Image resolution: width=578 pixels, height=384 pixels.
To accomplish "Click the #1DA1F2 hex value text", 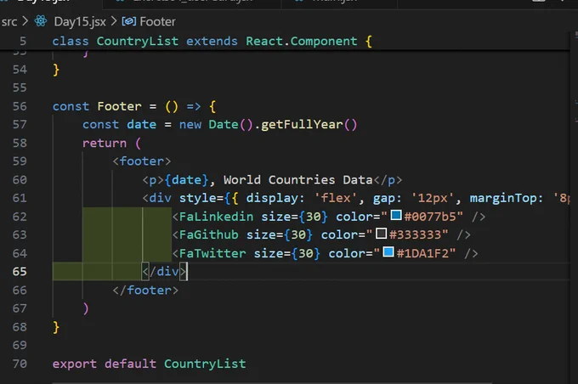I will tap(422, 253).
